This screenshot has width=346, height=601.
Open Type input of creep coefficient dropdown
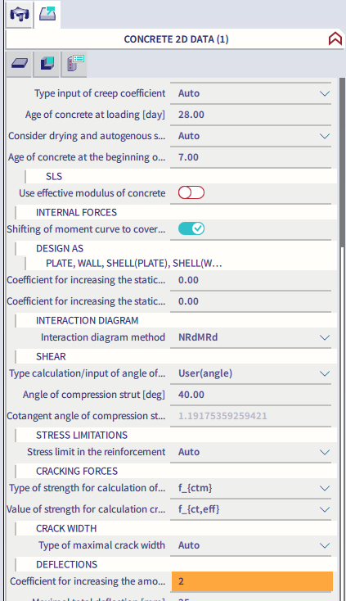click(x=250, y=93)
